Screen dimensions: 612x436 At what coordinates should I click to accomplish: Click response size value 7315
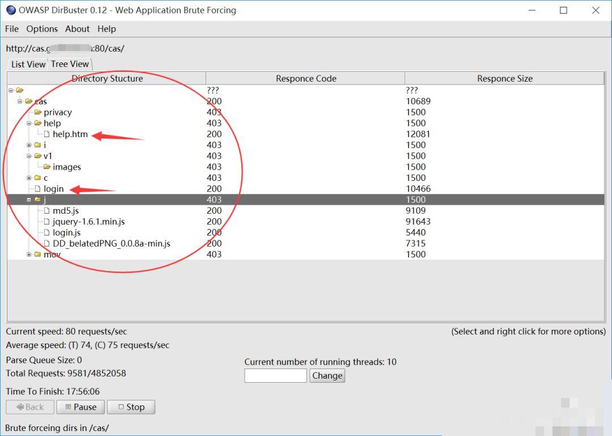[x=416, y=243]
